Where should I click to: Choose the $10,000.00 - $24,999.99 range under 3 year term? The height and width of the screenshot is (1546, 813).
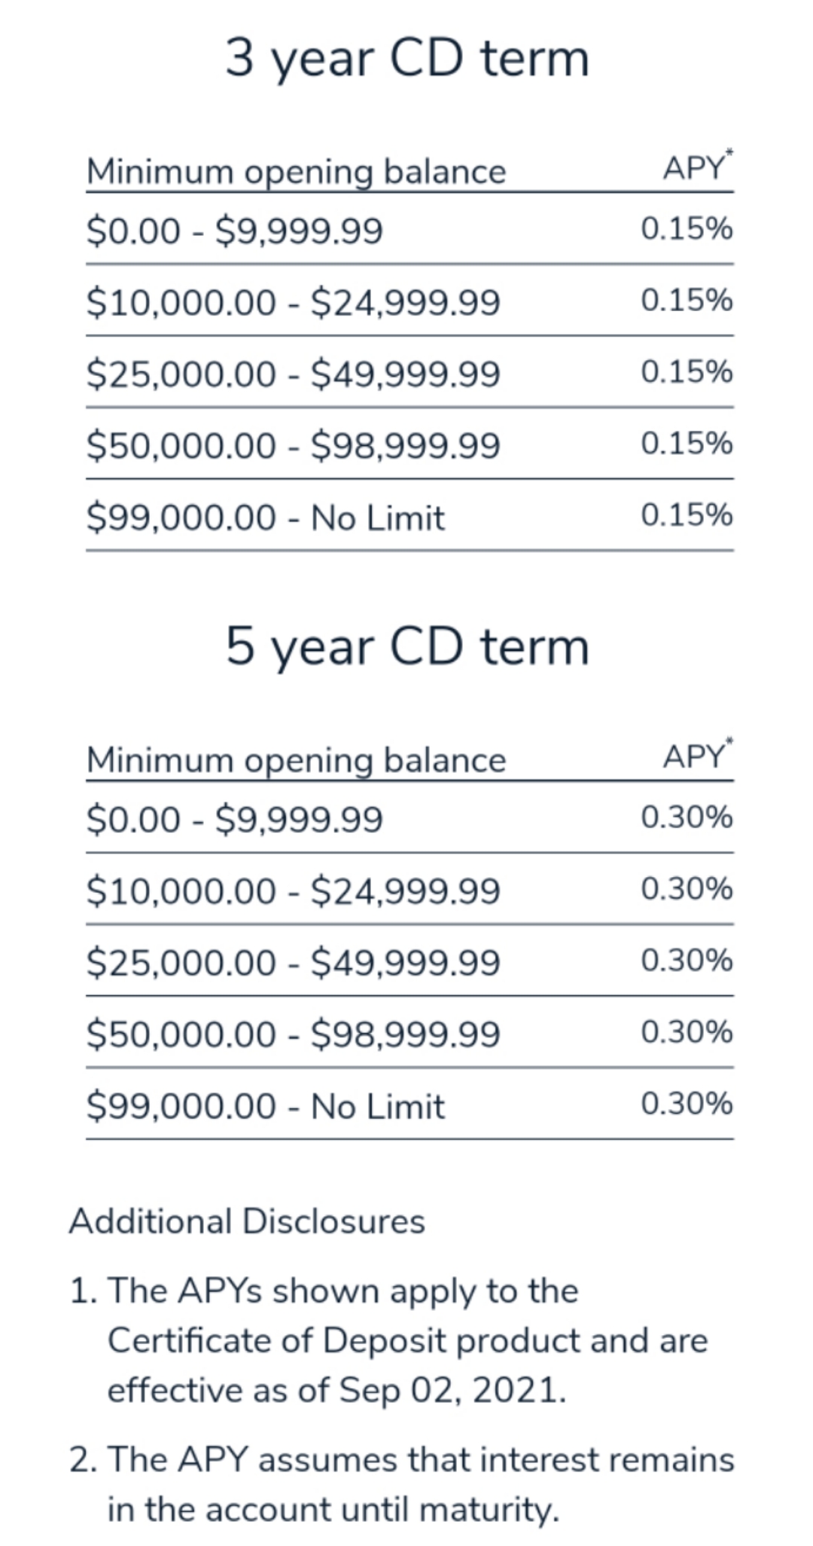(293, 302)
